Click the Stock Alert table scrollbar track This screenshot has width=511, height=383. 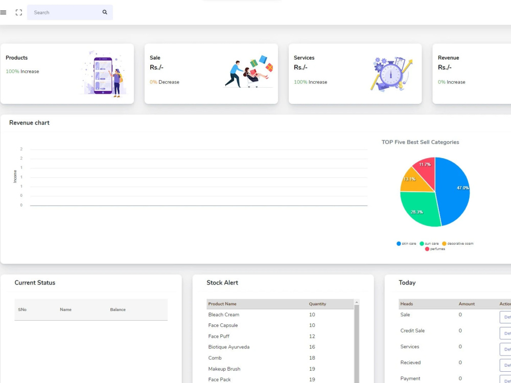click(357, 344)
